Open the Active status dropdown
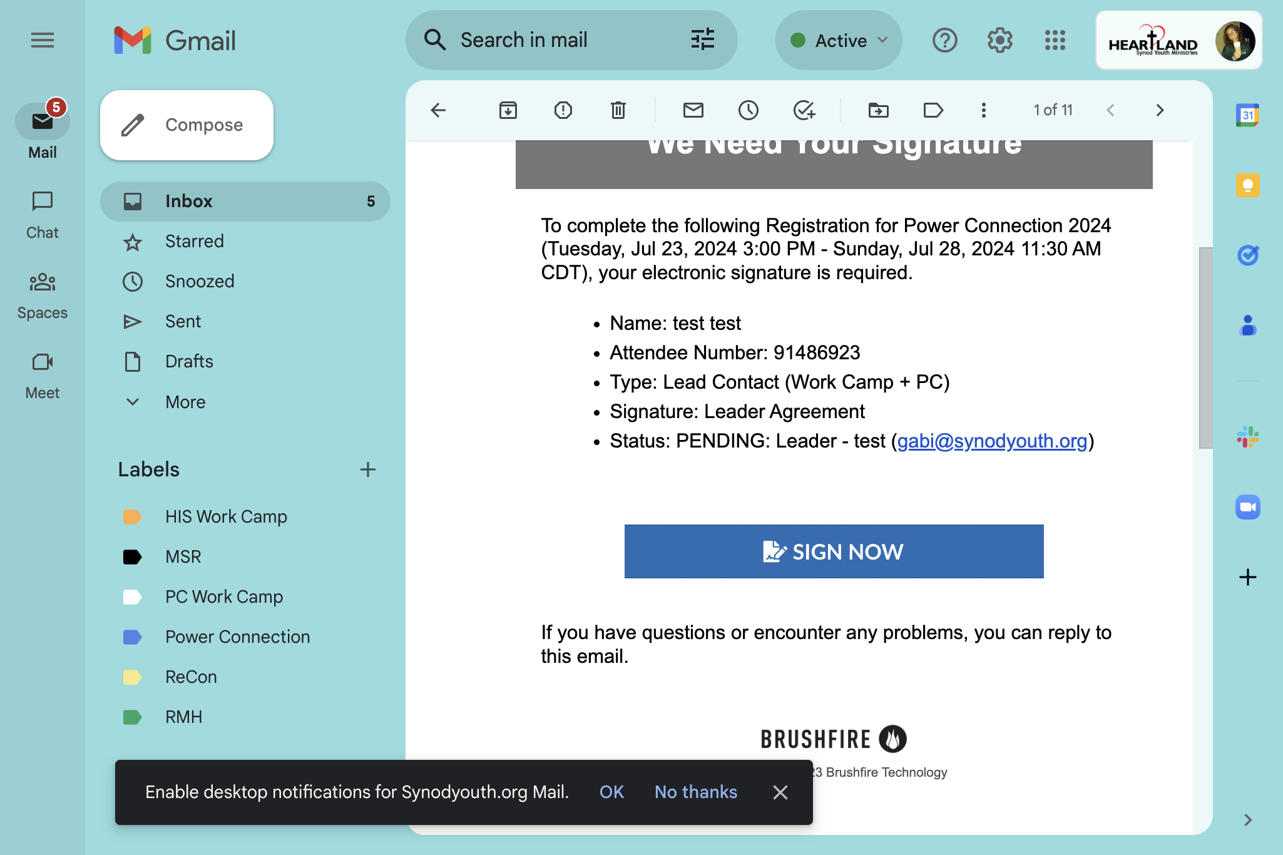Viewport: 1283px width, 855px height. pos(839,40)
